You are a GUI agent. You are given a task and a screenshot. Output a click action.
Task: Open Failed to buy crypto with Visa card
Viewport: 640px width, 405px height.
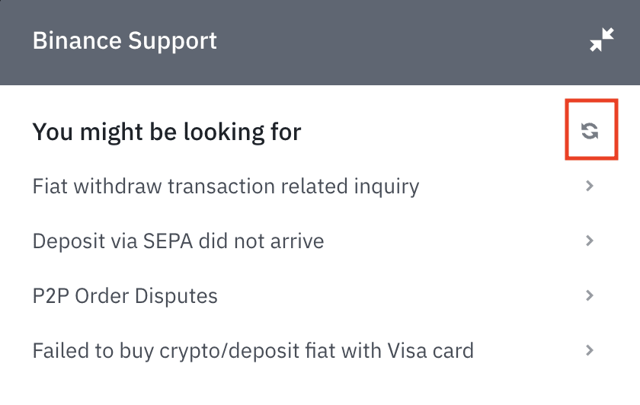click(253, 351)
